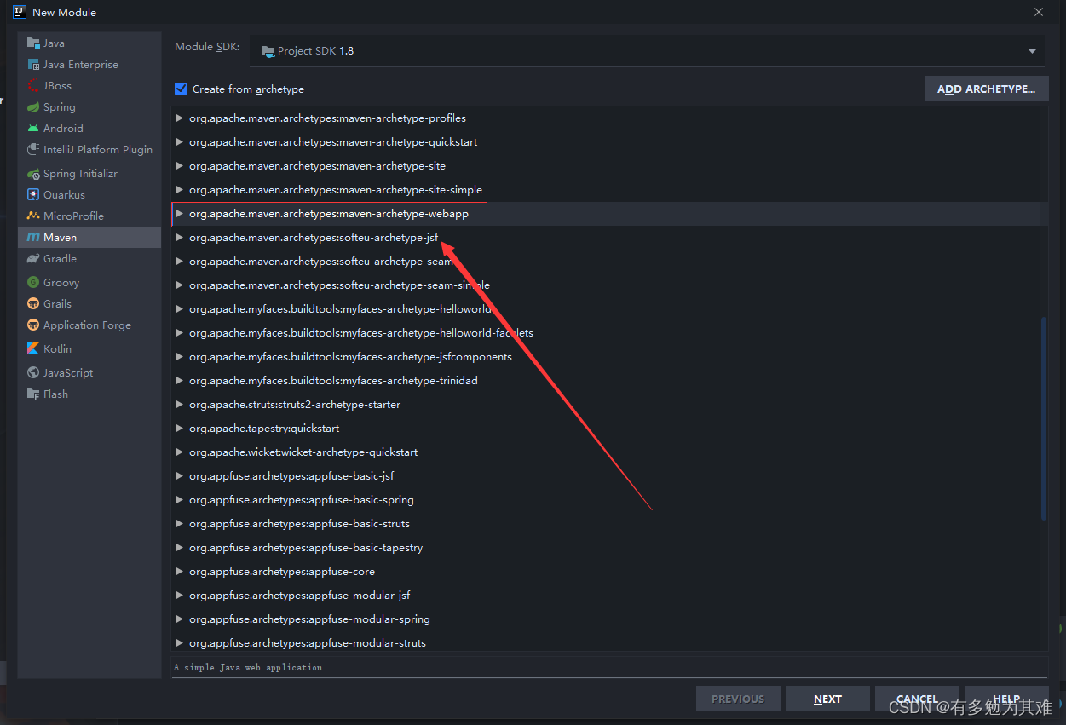Screen dimensions: 1066x725
Task: Expand maven-archetype-site arrow
Action: (x=179, y=166)
